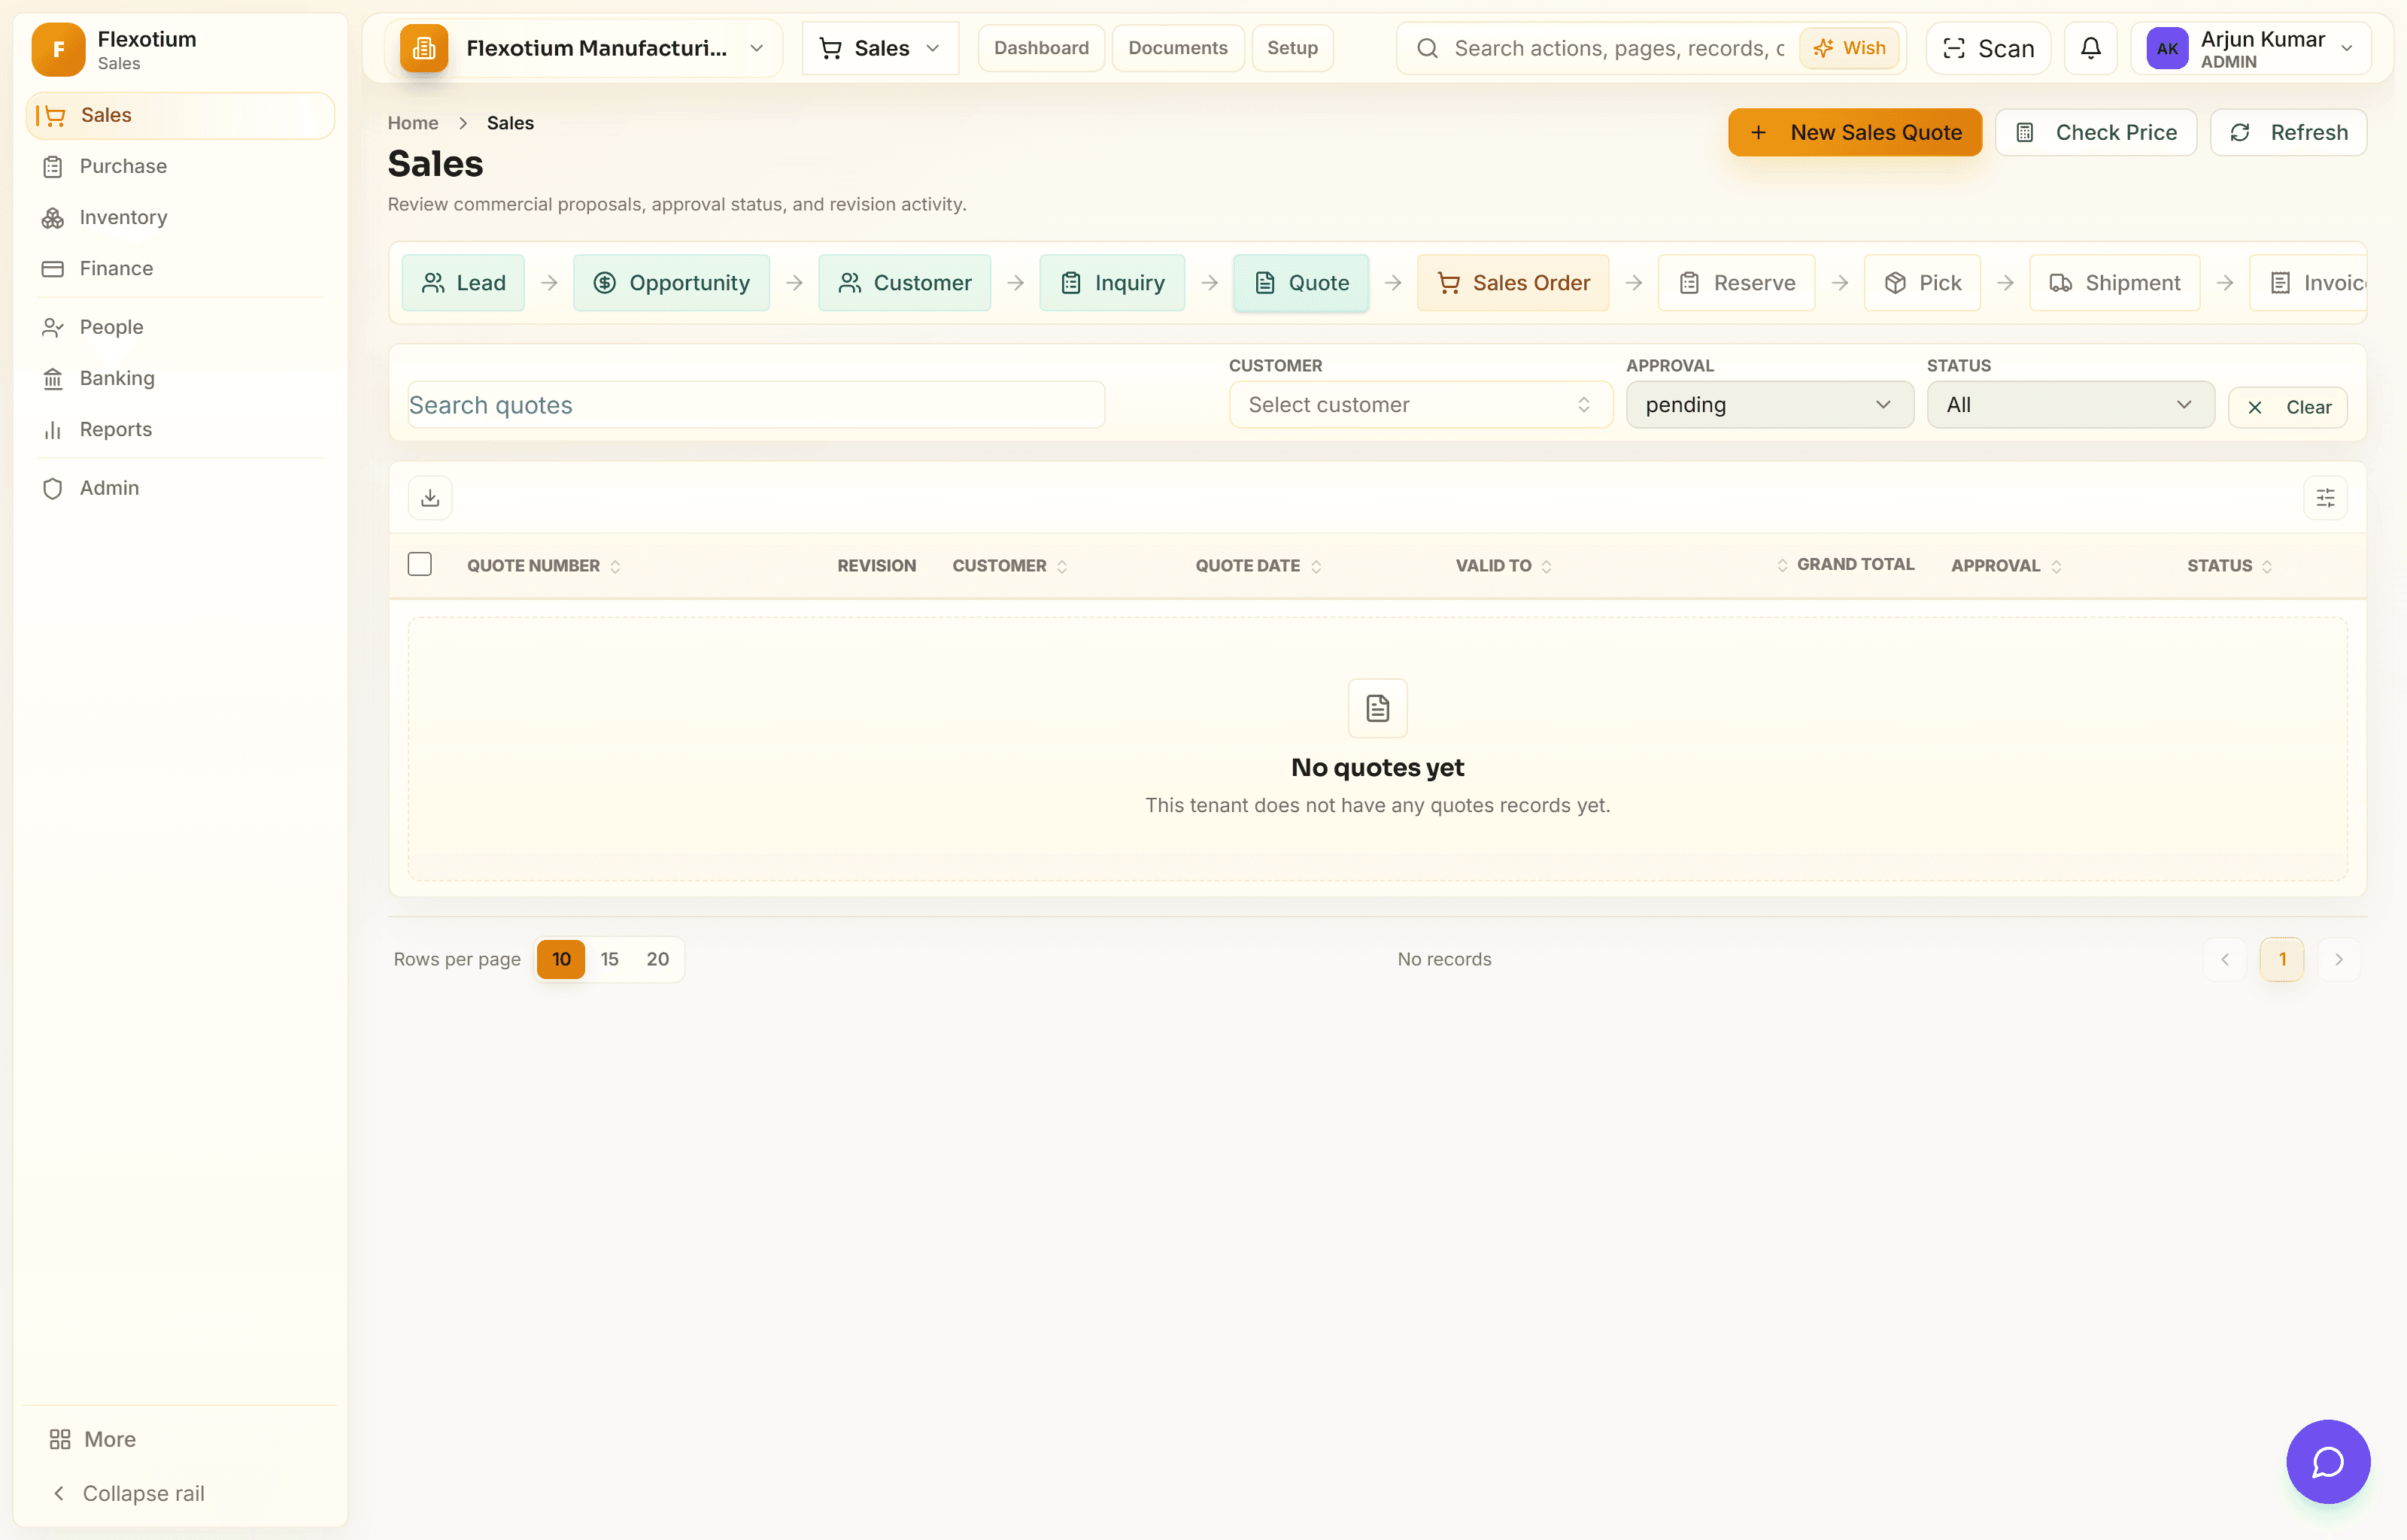Viewport: 2407px width, 1540px height.
Task: Set rows per page to 20
Action: (x=657, y=959)
